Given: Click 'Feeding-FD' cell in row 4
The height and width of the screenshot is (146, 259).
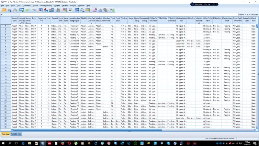Looking at the screenshot, I should 74,35.
